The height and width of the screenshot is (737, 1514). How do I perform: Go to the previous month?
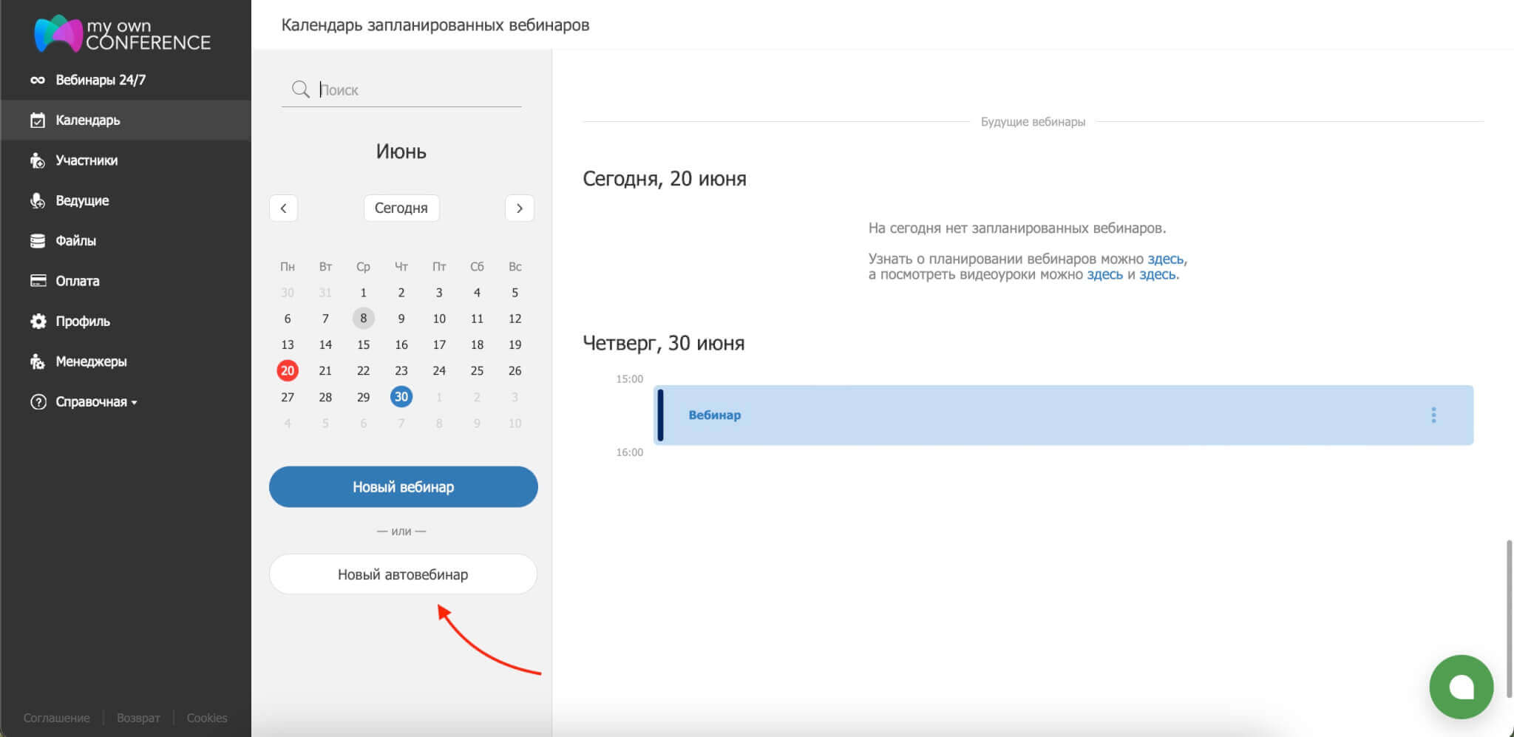[284, 208]
